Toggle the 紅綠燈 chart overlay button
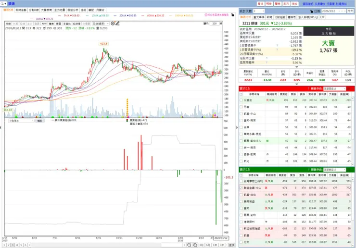The height and width of the screenshot is (248, 356). coord(76,24)
